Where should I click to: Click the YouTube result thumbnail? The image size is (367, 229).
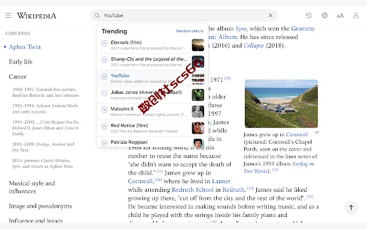[x=198, y=78]
